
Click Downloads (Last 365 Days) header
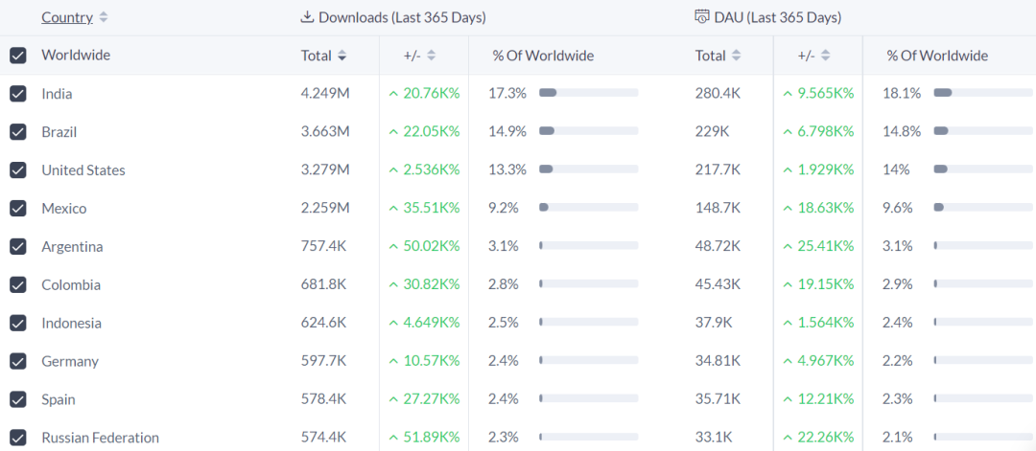point(402,17)
